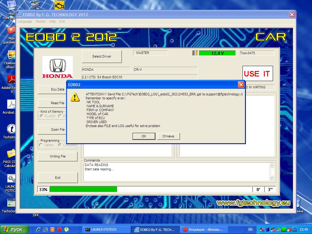
Task: Select the FLASH memory radio button
Action: pos(41,116)
